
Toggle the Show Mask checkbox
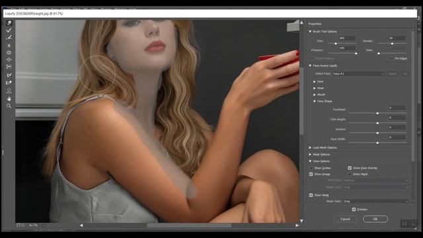311,195
